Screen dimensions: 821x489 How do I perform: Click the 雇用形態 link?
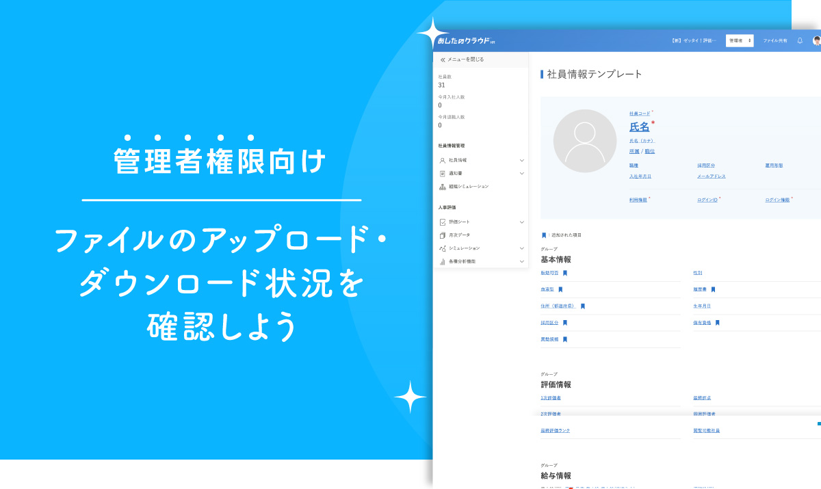point(774,166)
